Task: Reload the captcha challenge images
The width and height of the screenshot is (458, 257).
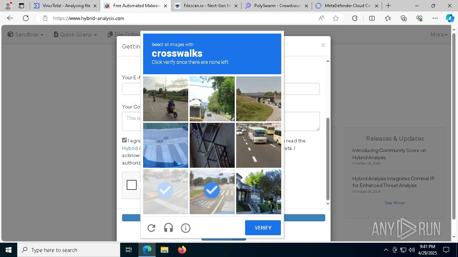Action: 151,228
